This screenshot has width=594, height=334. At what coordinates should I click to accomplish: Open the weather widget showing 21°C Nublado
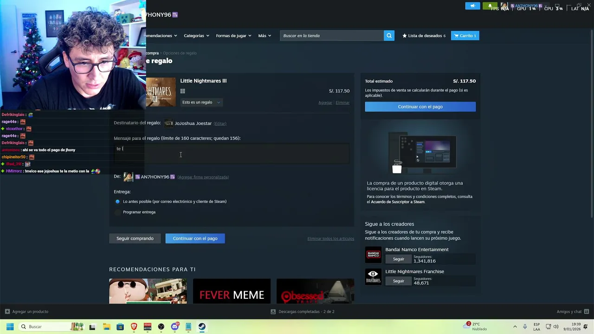[x=475, y=327]
